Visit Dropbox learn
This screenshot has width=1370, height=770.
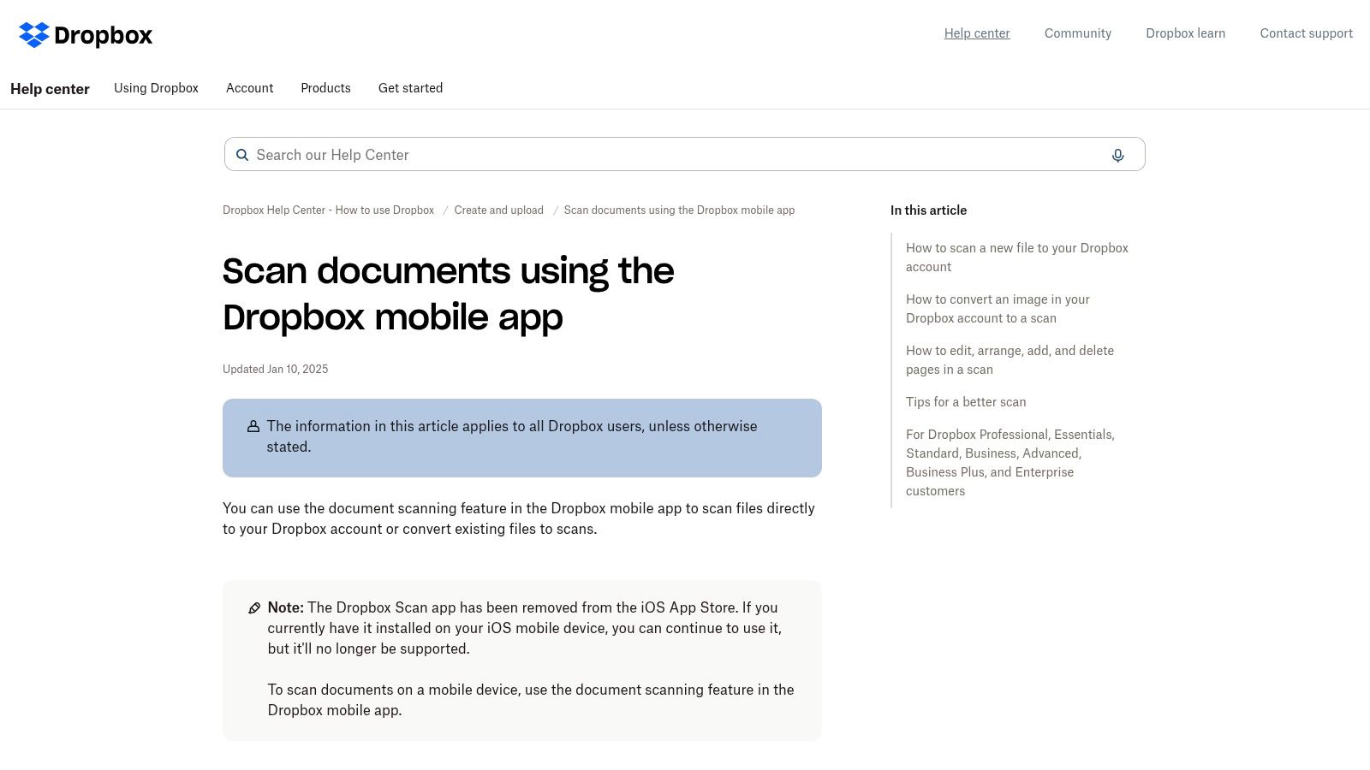click(1185, 33)
